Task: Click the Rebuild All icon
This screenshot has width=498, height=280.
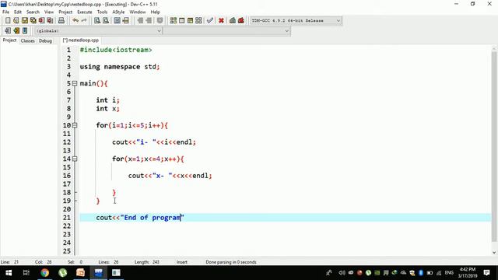Action: tap(198, 21)
